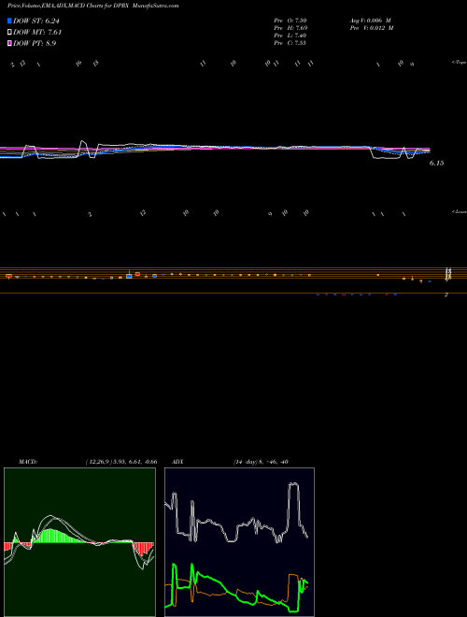467x617 pixels.
Task: Open the green MACD histogram chart
Action: 79,542
